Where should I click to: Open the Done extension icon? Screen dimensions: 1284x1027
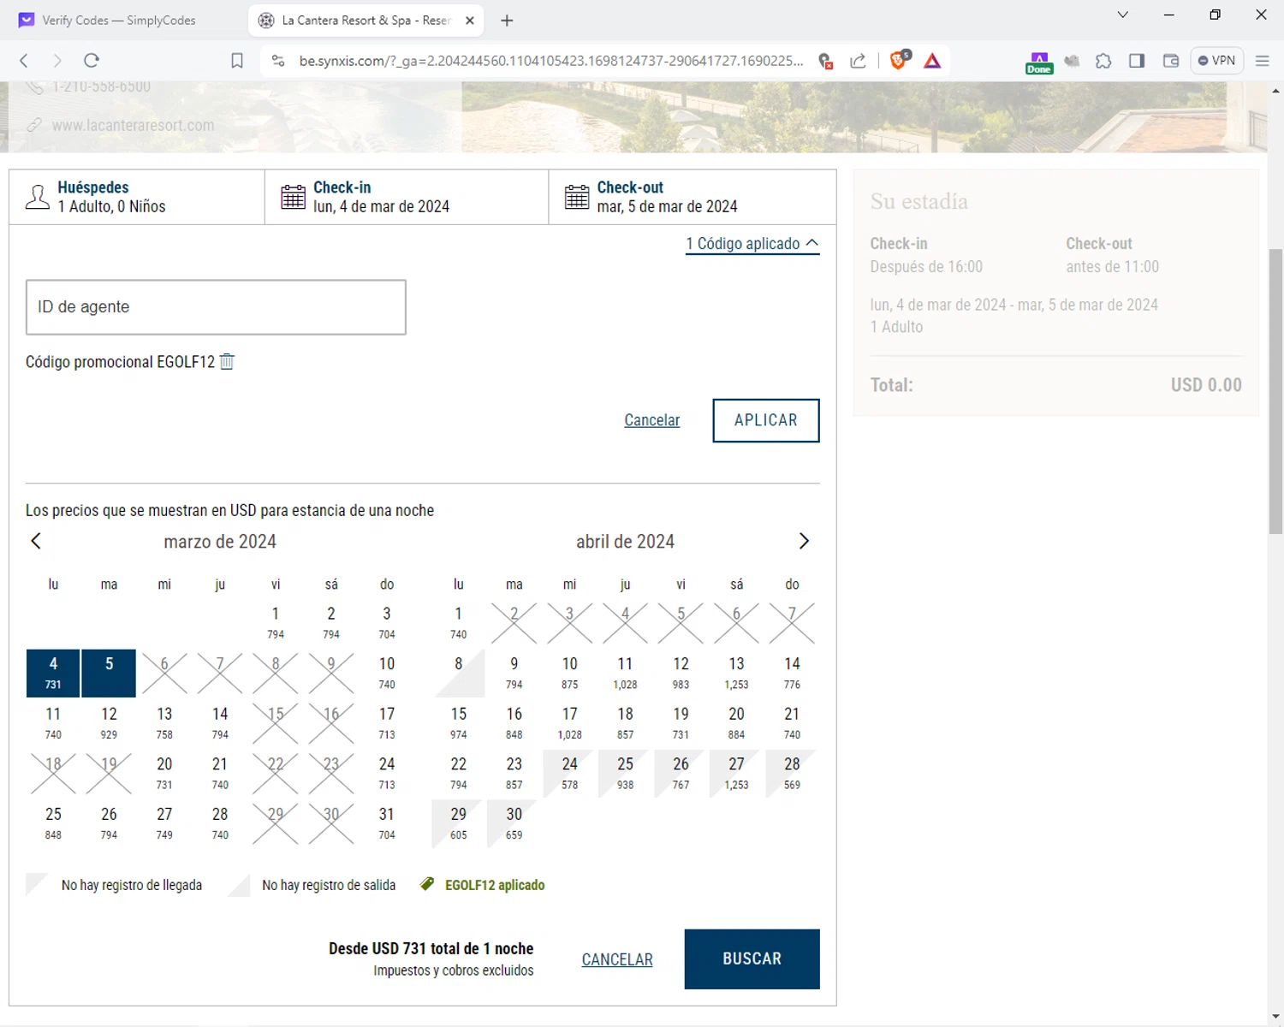pos(1038,62)
